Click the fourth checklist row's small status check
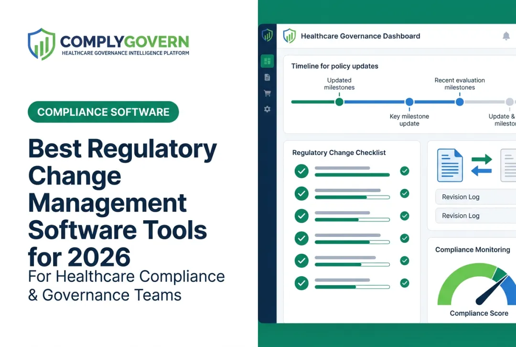This screenshot has width=516, height=347. click(x=405, y=238)
